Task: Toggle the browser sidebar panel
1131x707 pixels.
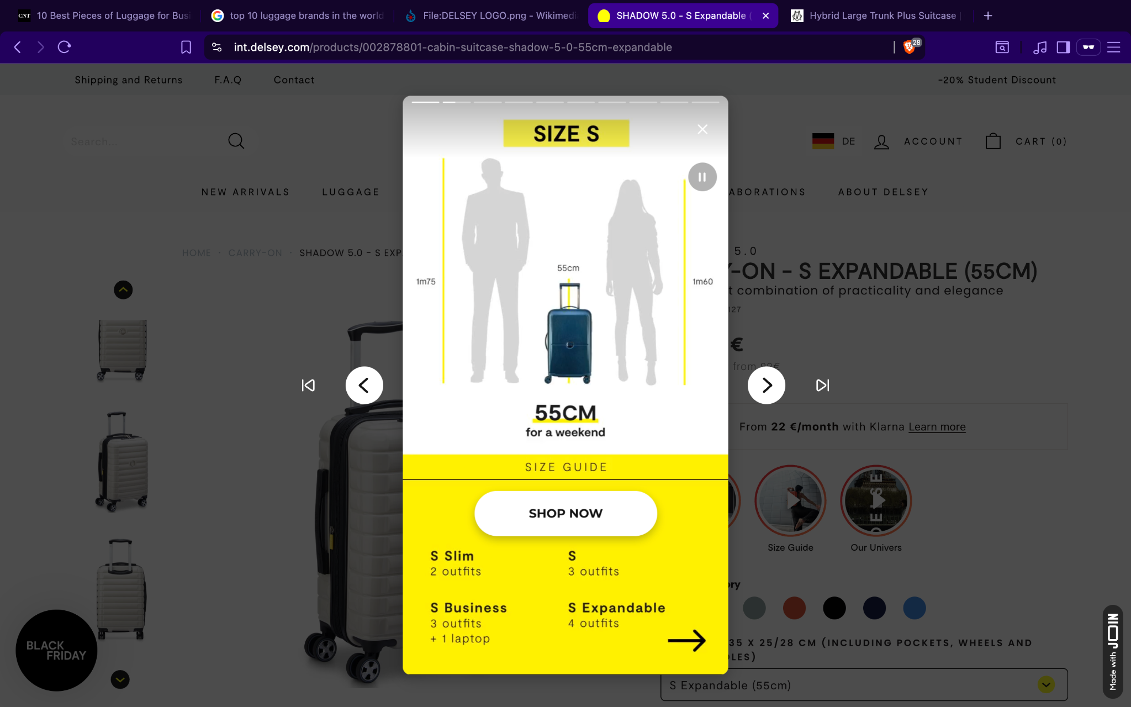Action: click(1063, 48)
